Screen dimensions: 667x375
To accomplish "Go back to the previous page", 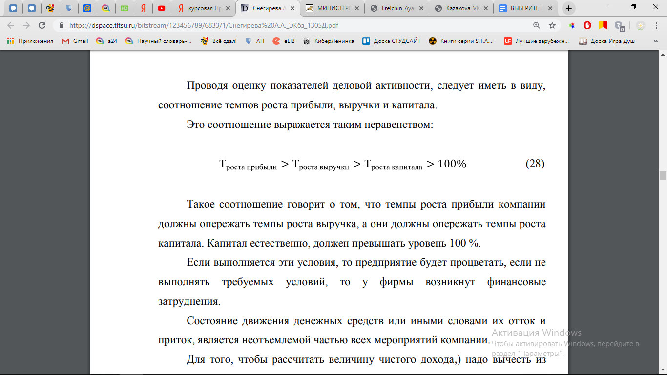I will coord(11,25).
